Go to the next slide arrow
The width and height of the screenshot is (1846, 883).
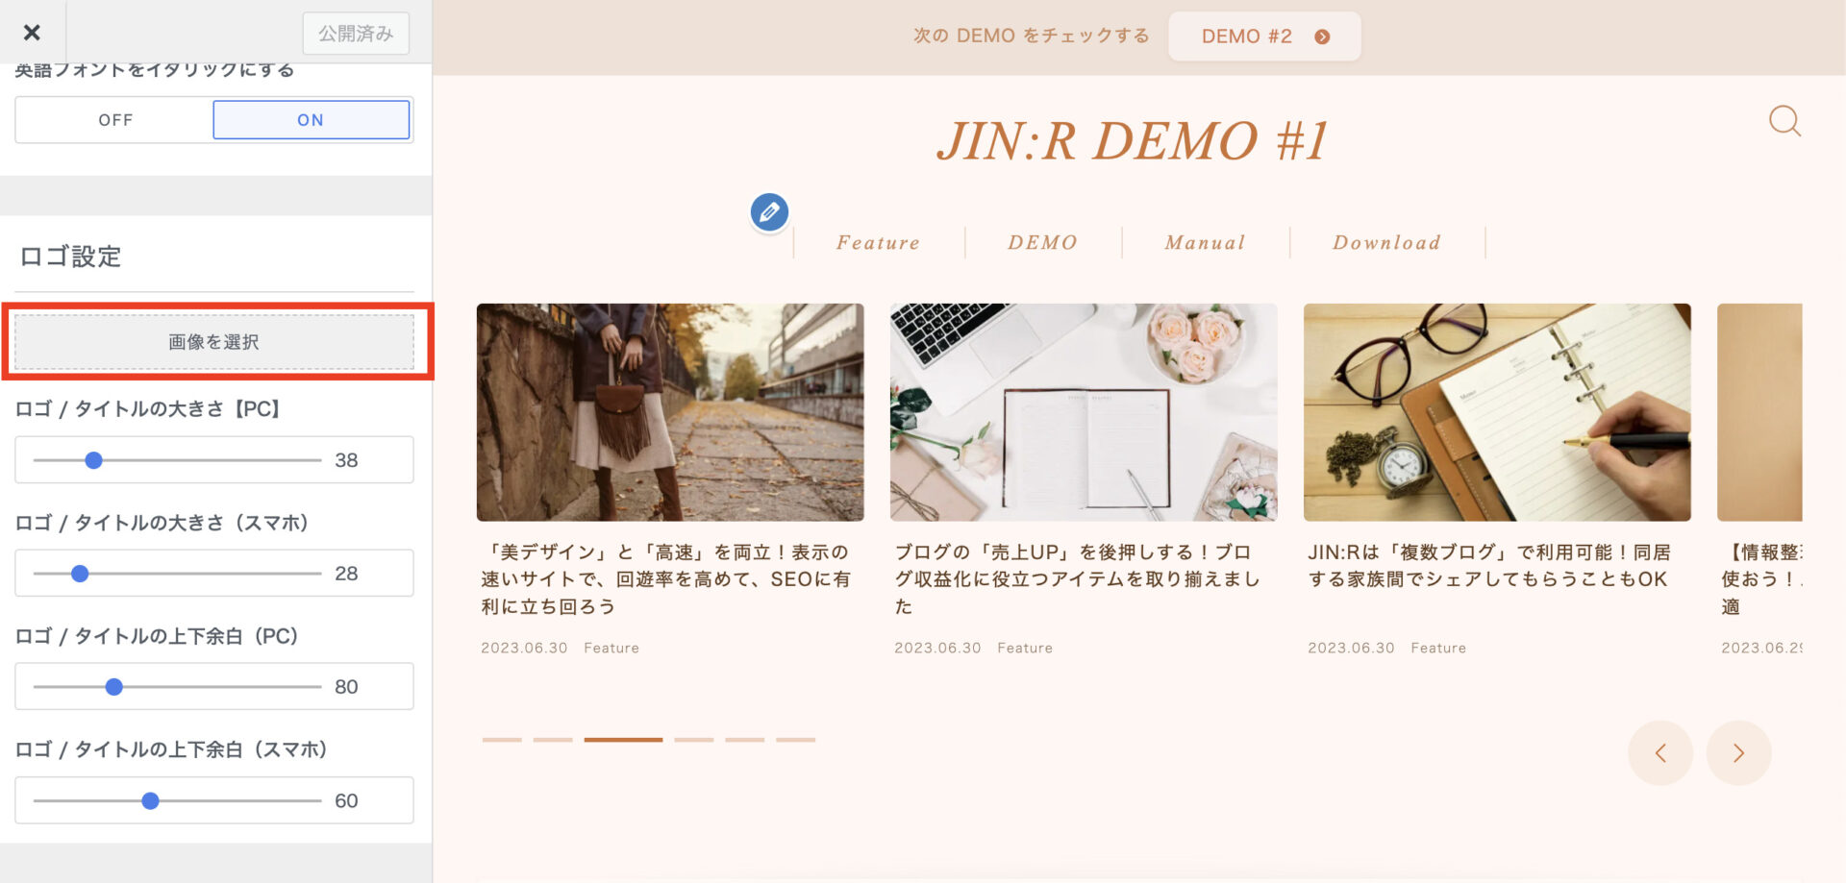tap(1738, 753)
